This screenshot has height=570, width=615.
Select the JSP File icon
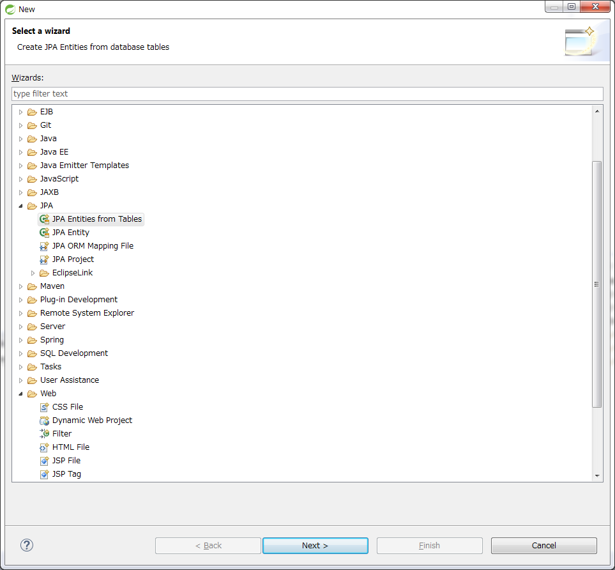click(x=44, y=461)
